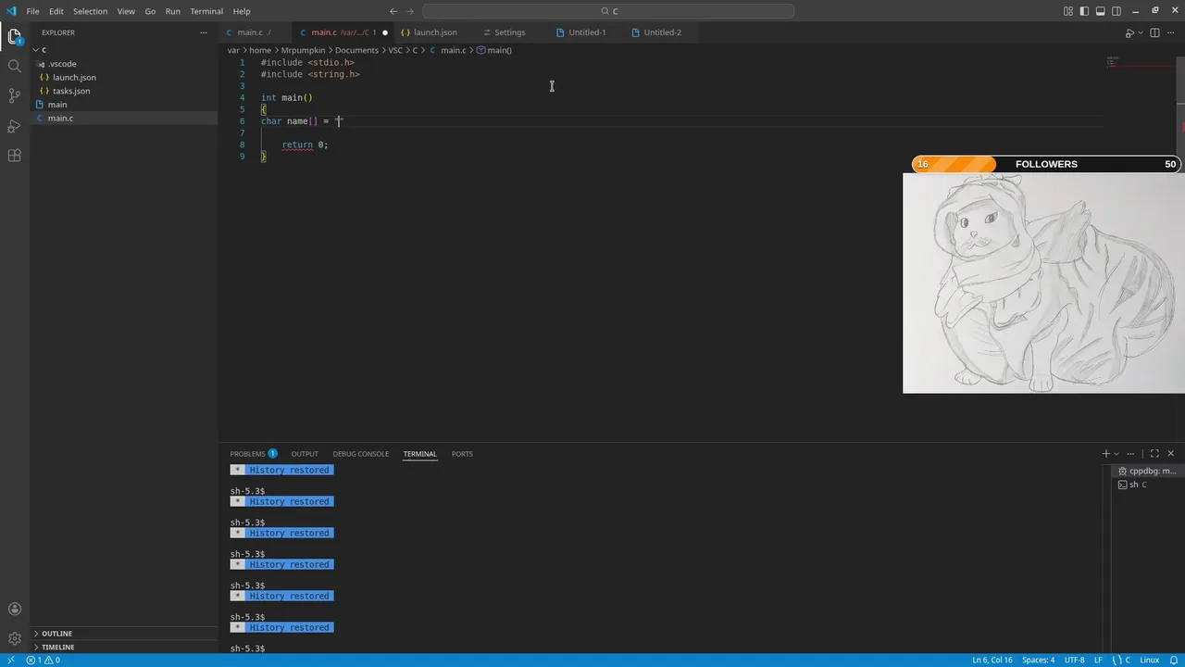Image resolution: width=1185 pixels, height=667 pixels.
Task: Click the main() breadcrumb item
Action: [x=494, y=50]
